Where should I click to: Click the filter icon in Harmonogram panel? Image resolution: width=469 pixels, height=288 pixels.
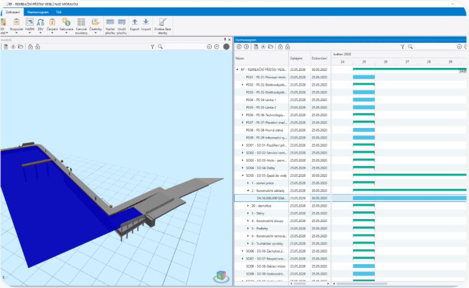(x=402, y=47)
